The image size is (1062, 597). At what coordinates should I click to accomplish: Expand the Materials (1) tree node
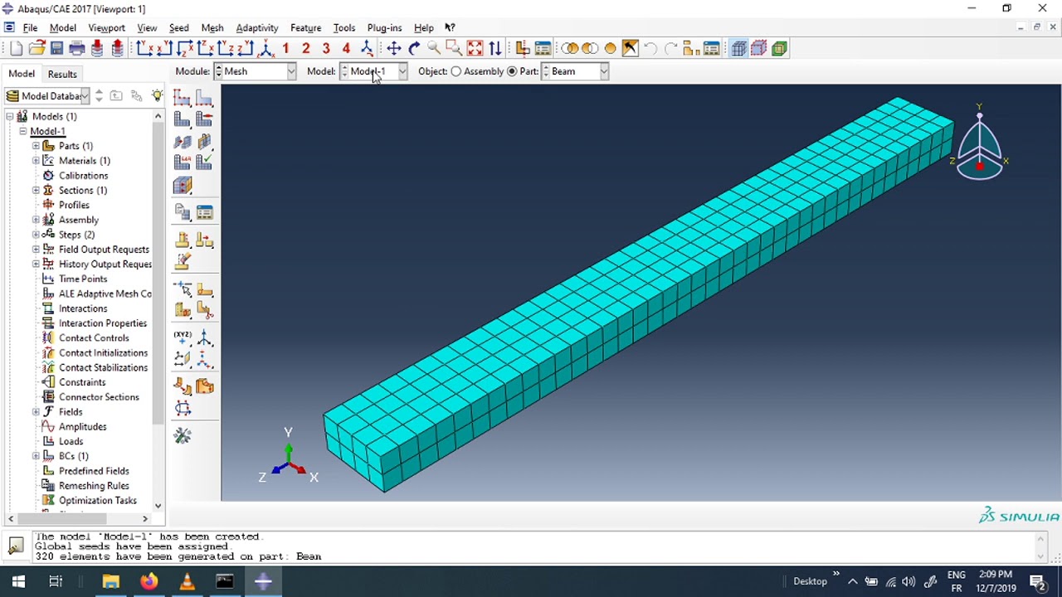coord(37,161)
